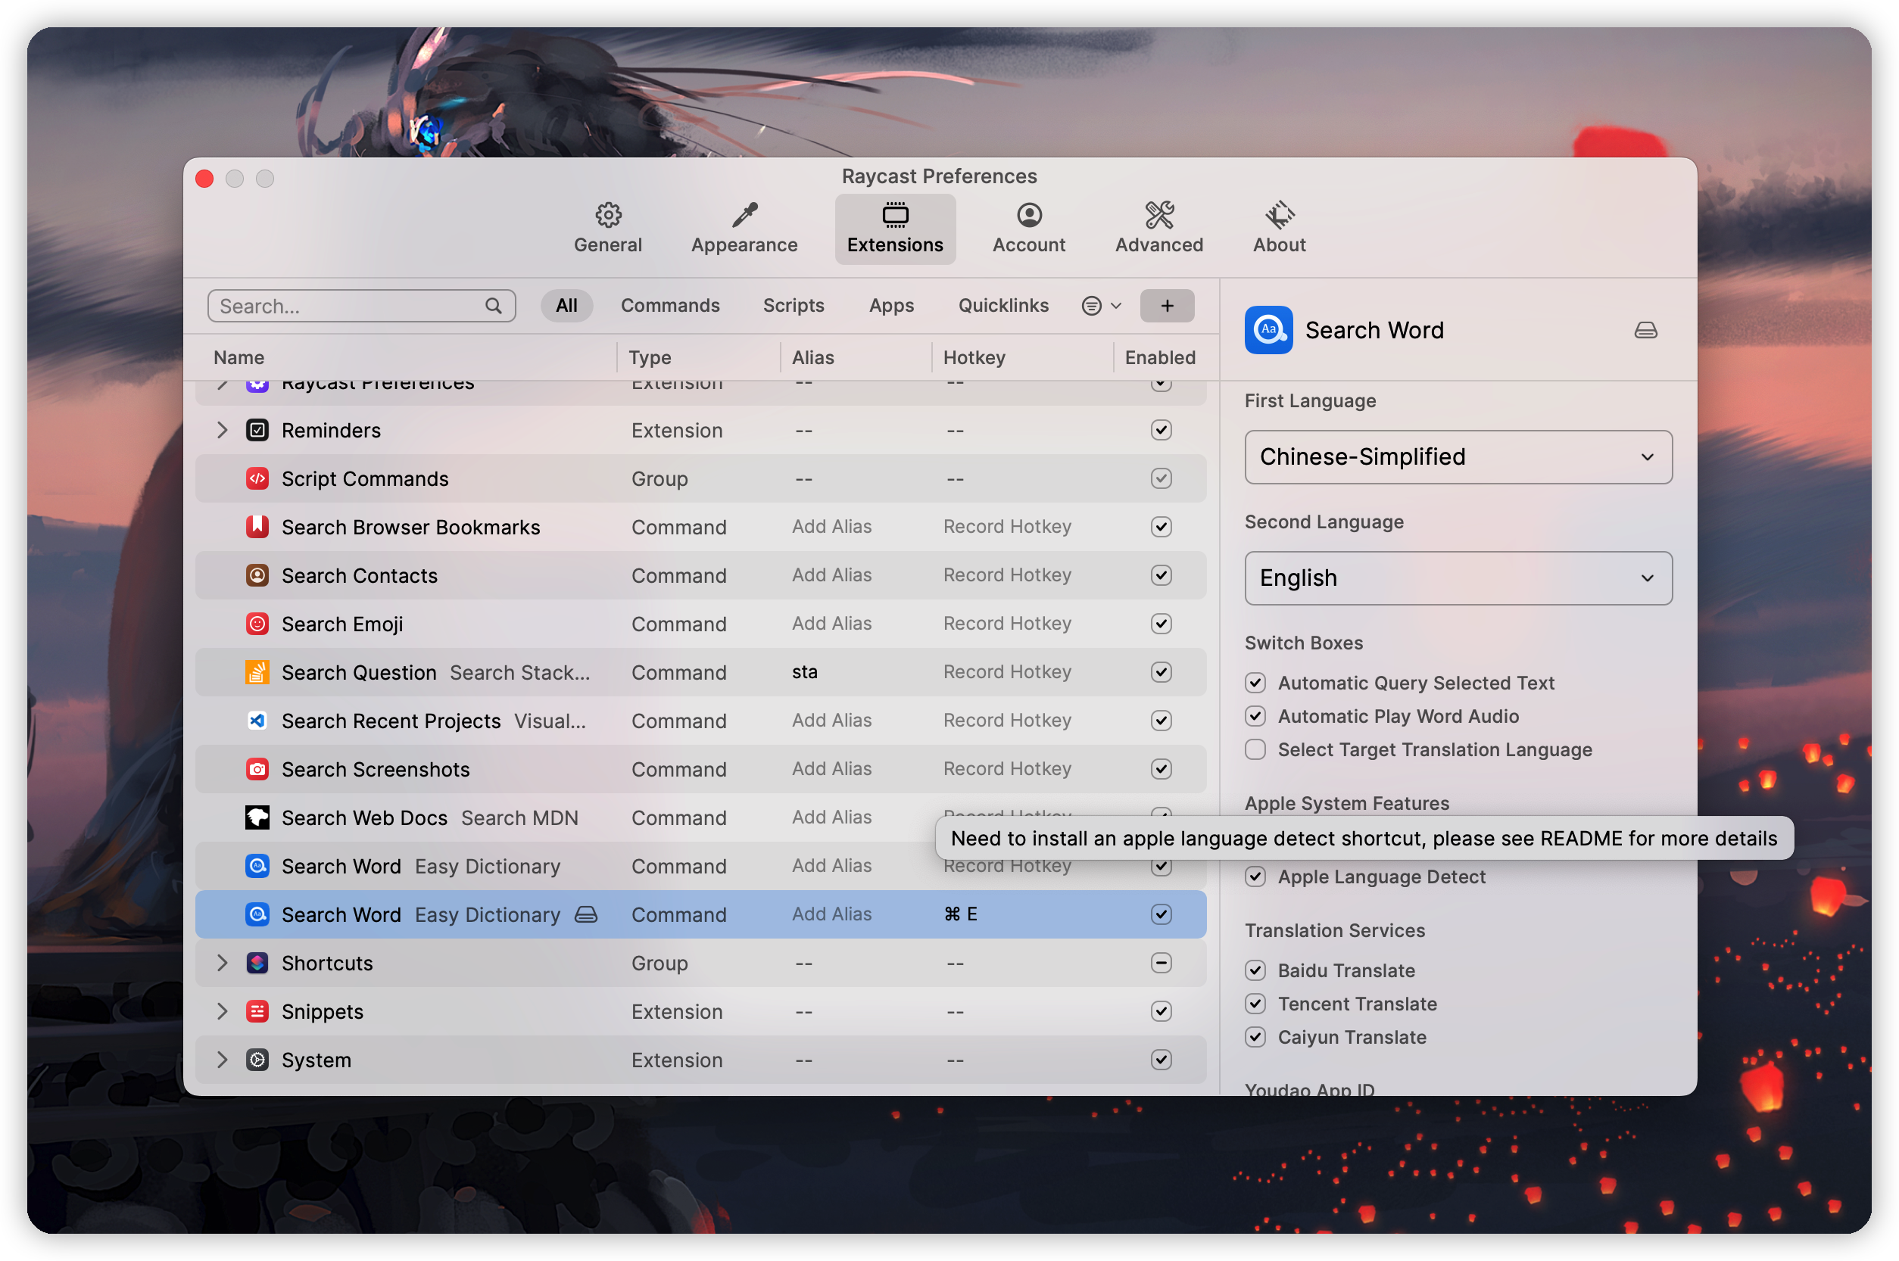Click the Search Browser Bookmarks icon
1899x1261 pixels.
[x=257, y=527]
